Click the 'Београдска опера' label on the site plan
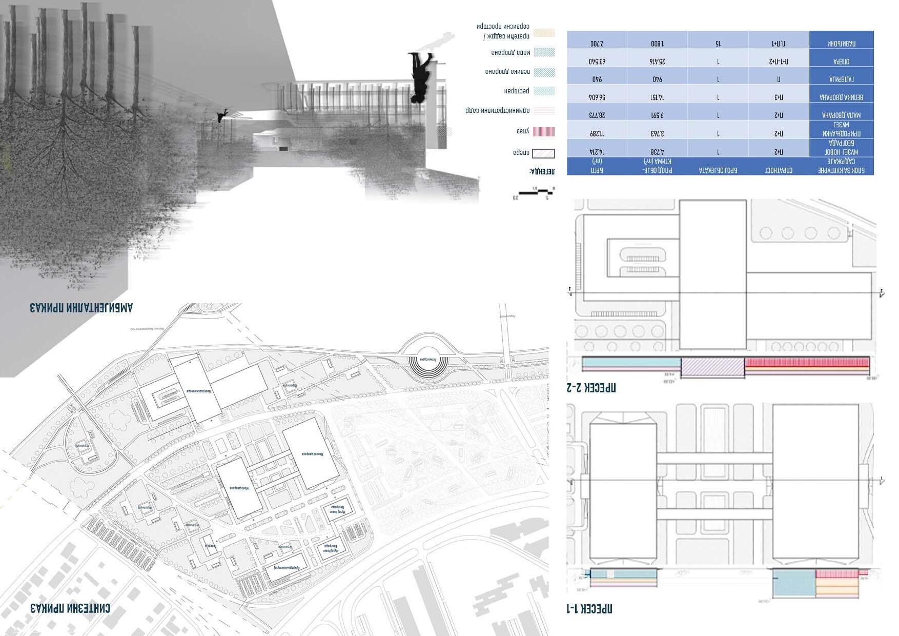Viewport: 899px width, 636px height. click(x=198, y=391)
